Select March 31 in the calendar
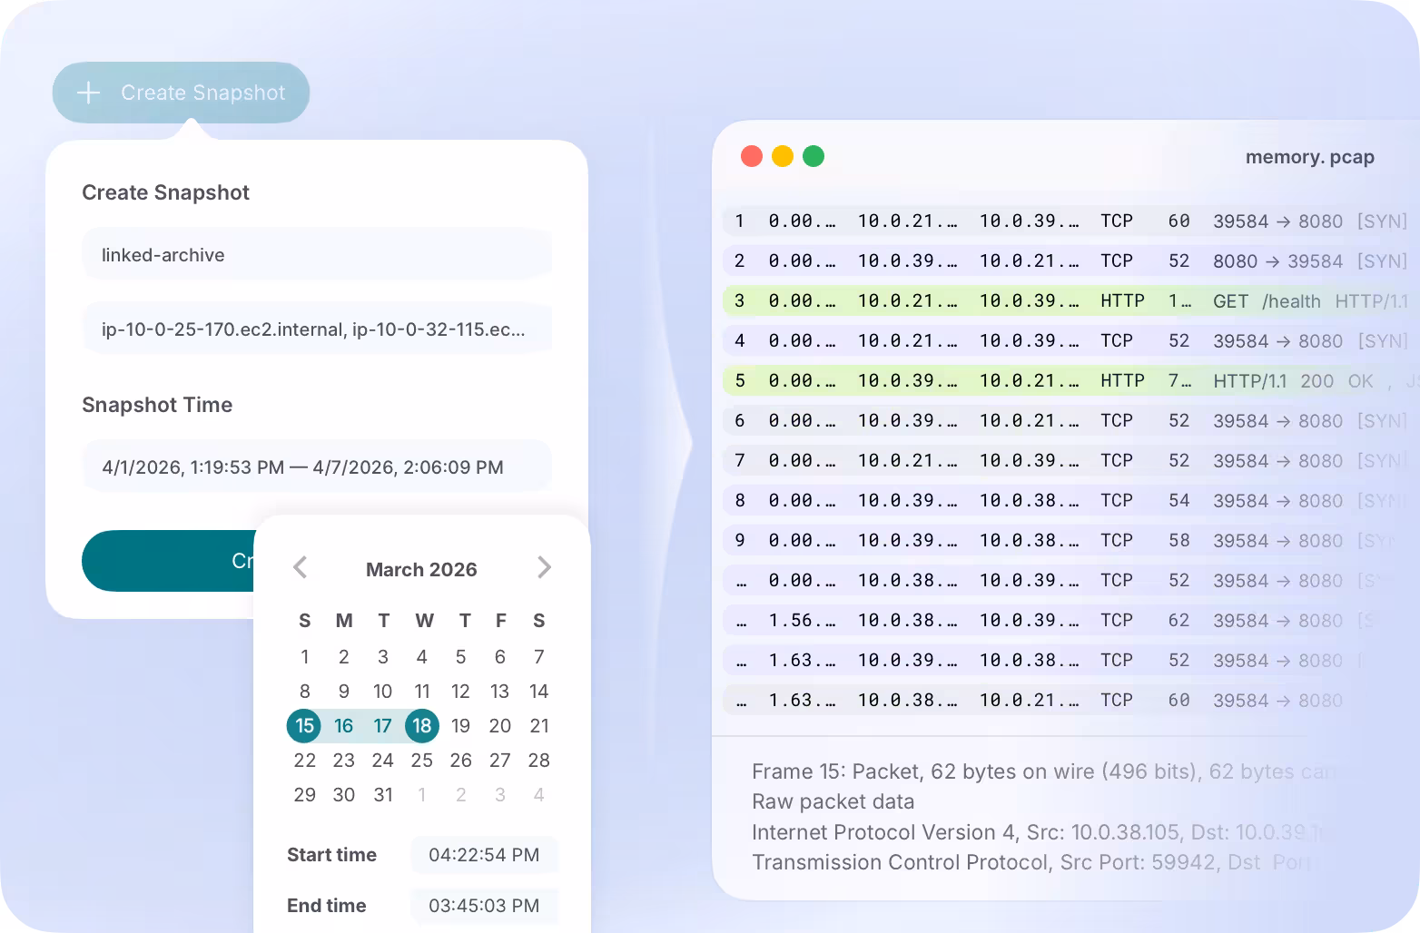This screenshot has height=933, width=1420. 383,795
